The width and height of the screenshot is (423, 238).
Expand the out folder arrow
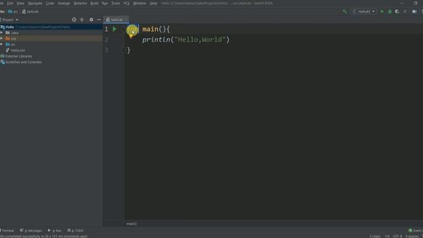pyautogui.click(x=2, y=38)
